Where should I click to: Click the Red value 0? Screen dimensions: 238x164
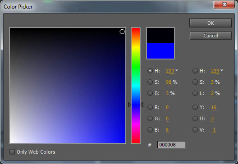(167, 107)
